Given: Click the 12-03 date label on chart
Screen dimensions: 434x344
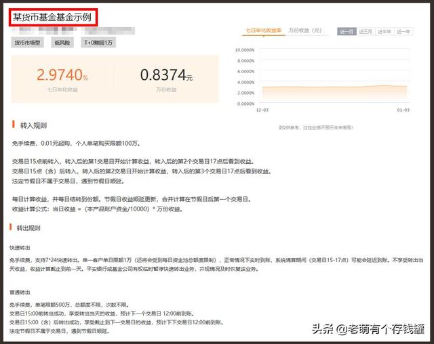Looking at the screenshot, I should point(262,110).
